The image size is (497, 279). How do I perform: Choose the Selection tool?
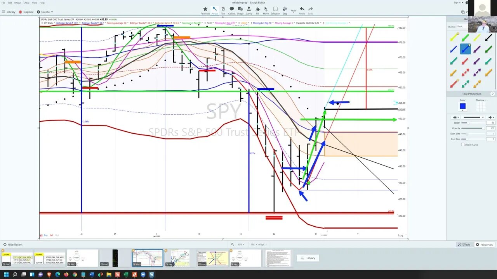coord(275,10)
